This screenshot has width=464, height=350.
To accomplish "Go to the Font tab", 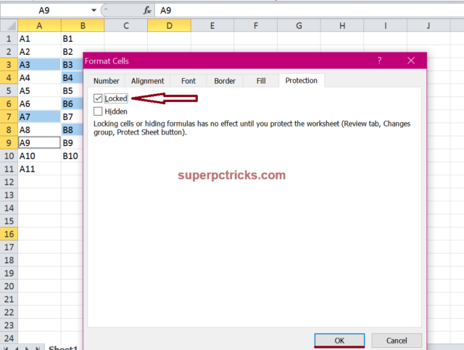I will click(188, 81).
